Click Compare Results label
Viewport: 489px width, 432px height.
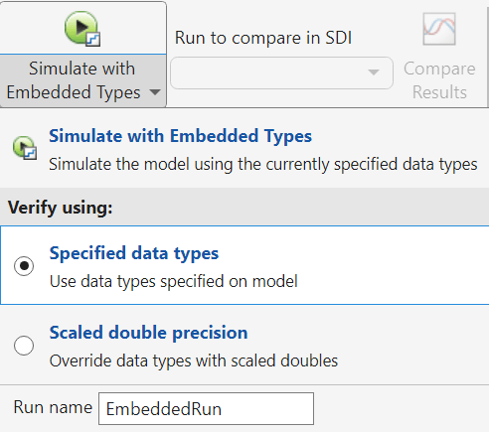[x=439, y=80]
